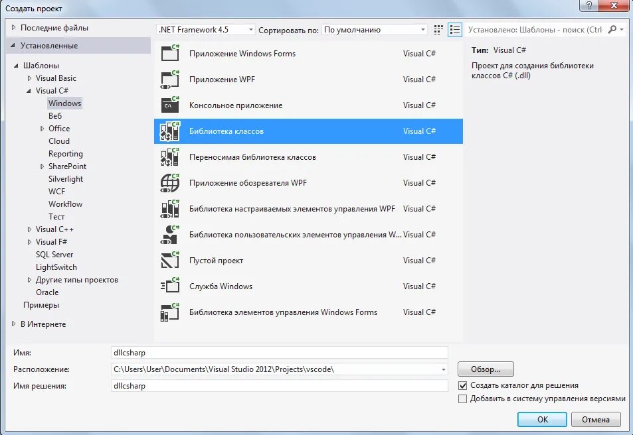Select the Workflow tree item
633x435 pixels.
(x=65, y=204)
